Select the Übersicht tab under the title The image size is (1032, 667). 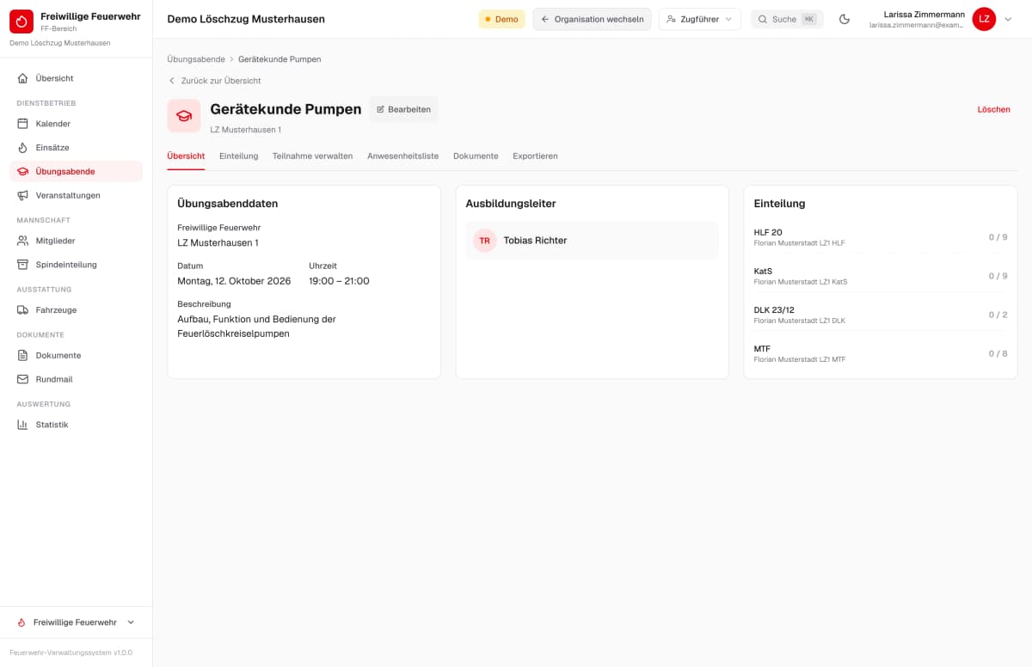186,156
